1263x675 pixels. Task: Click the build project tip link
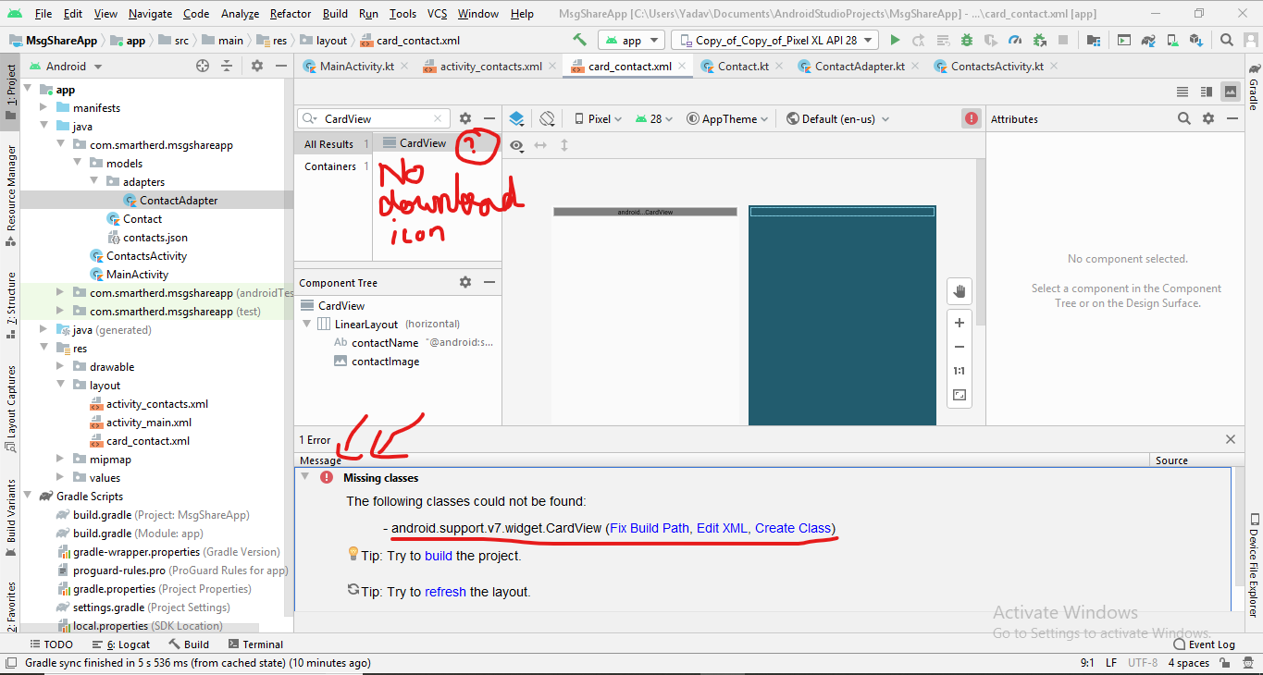[x=439, y=557]
